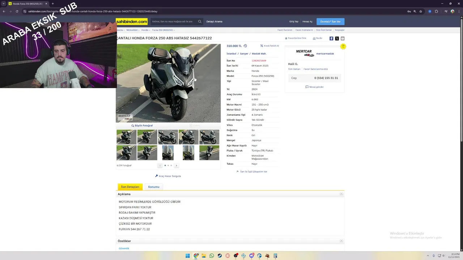The height and width of the screenshot is (260, 463).
Task: Click Büyük Fotoğraf link
Action: pyautogui.click(x=142, y=126)
